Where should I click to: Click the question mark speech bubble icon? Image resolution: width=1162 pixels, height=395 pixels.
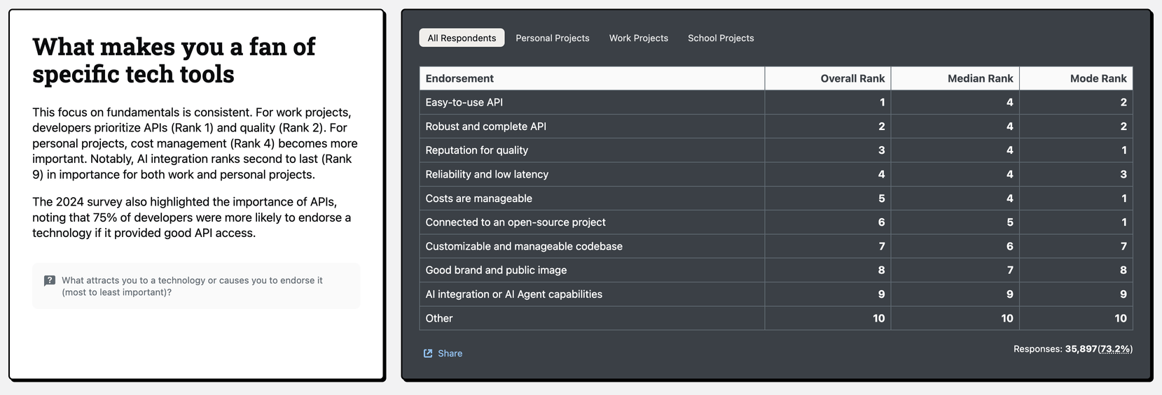click(50, 281)
